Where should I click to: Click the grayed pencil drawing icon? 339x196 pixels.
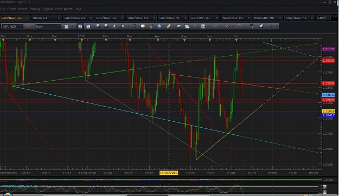pyautogui.click(x=215, y=26)
